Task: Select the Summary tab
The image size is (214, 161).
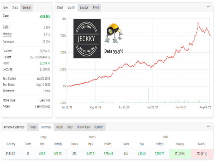Action: [46, 127]
